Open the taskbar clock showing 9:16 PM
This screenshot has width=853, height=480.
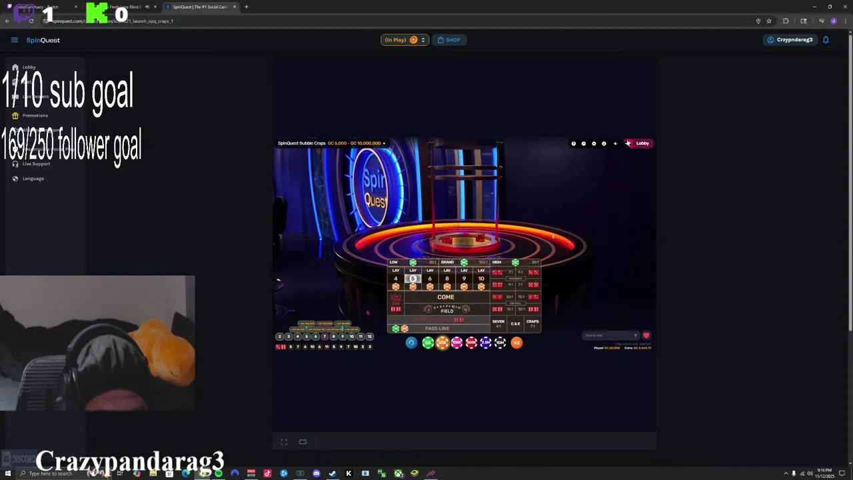(825, 473)
